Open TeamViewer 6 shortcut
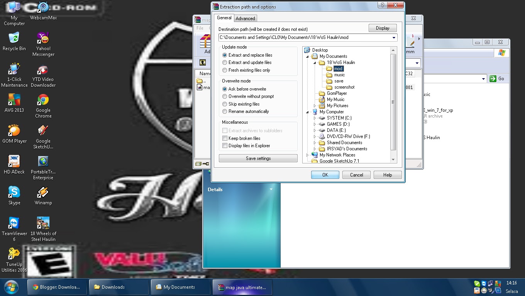This screenshot has width=525, height=296. click(14, 229)
